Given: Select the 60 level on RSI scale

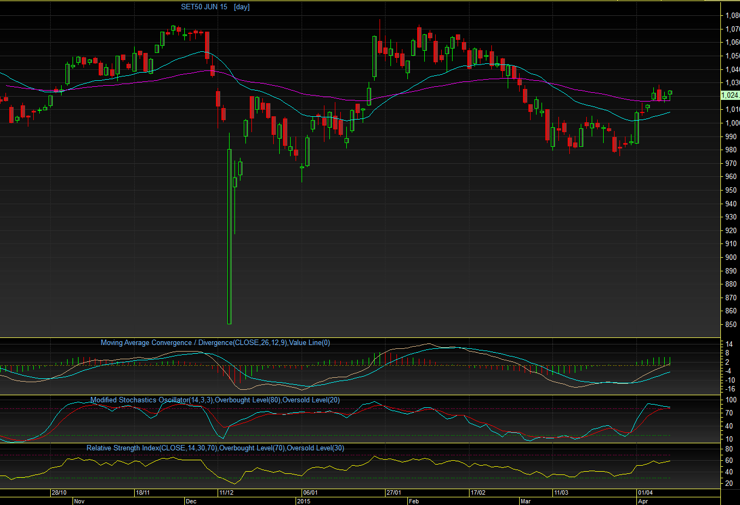Looking at the screenshot, I should pyautogui.click(x=729, y=461).
